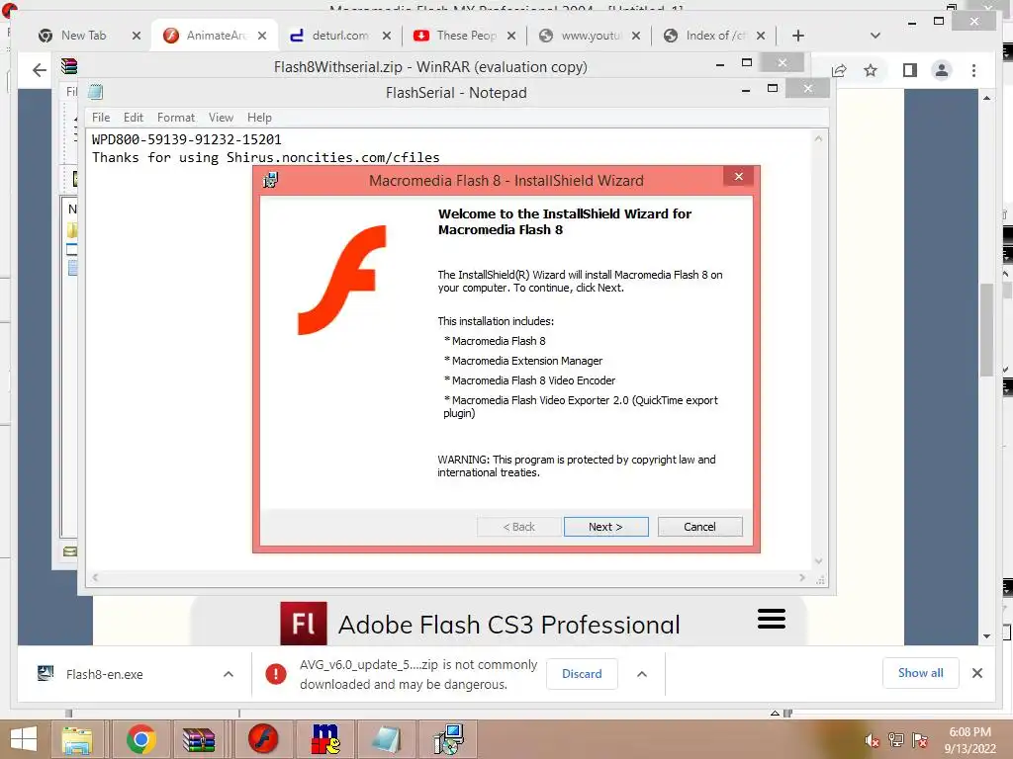Open Macromedia Flash from the taskbar
The image size is (1013, 759).
[x=262, y=739]
